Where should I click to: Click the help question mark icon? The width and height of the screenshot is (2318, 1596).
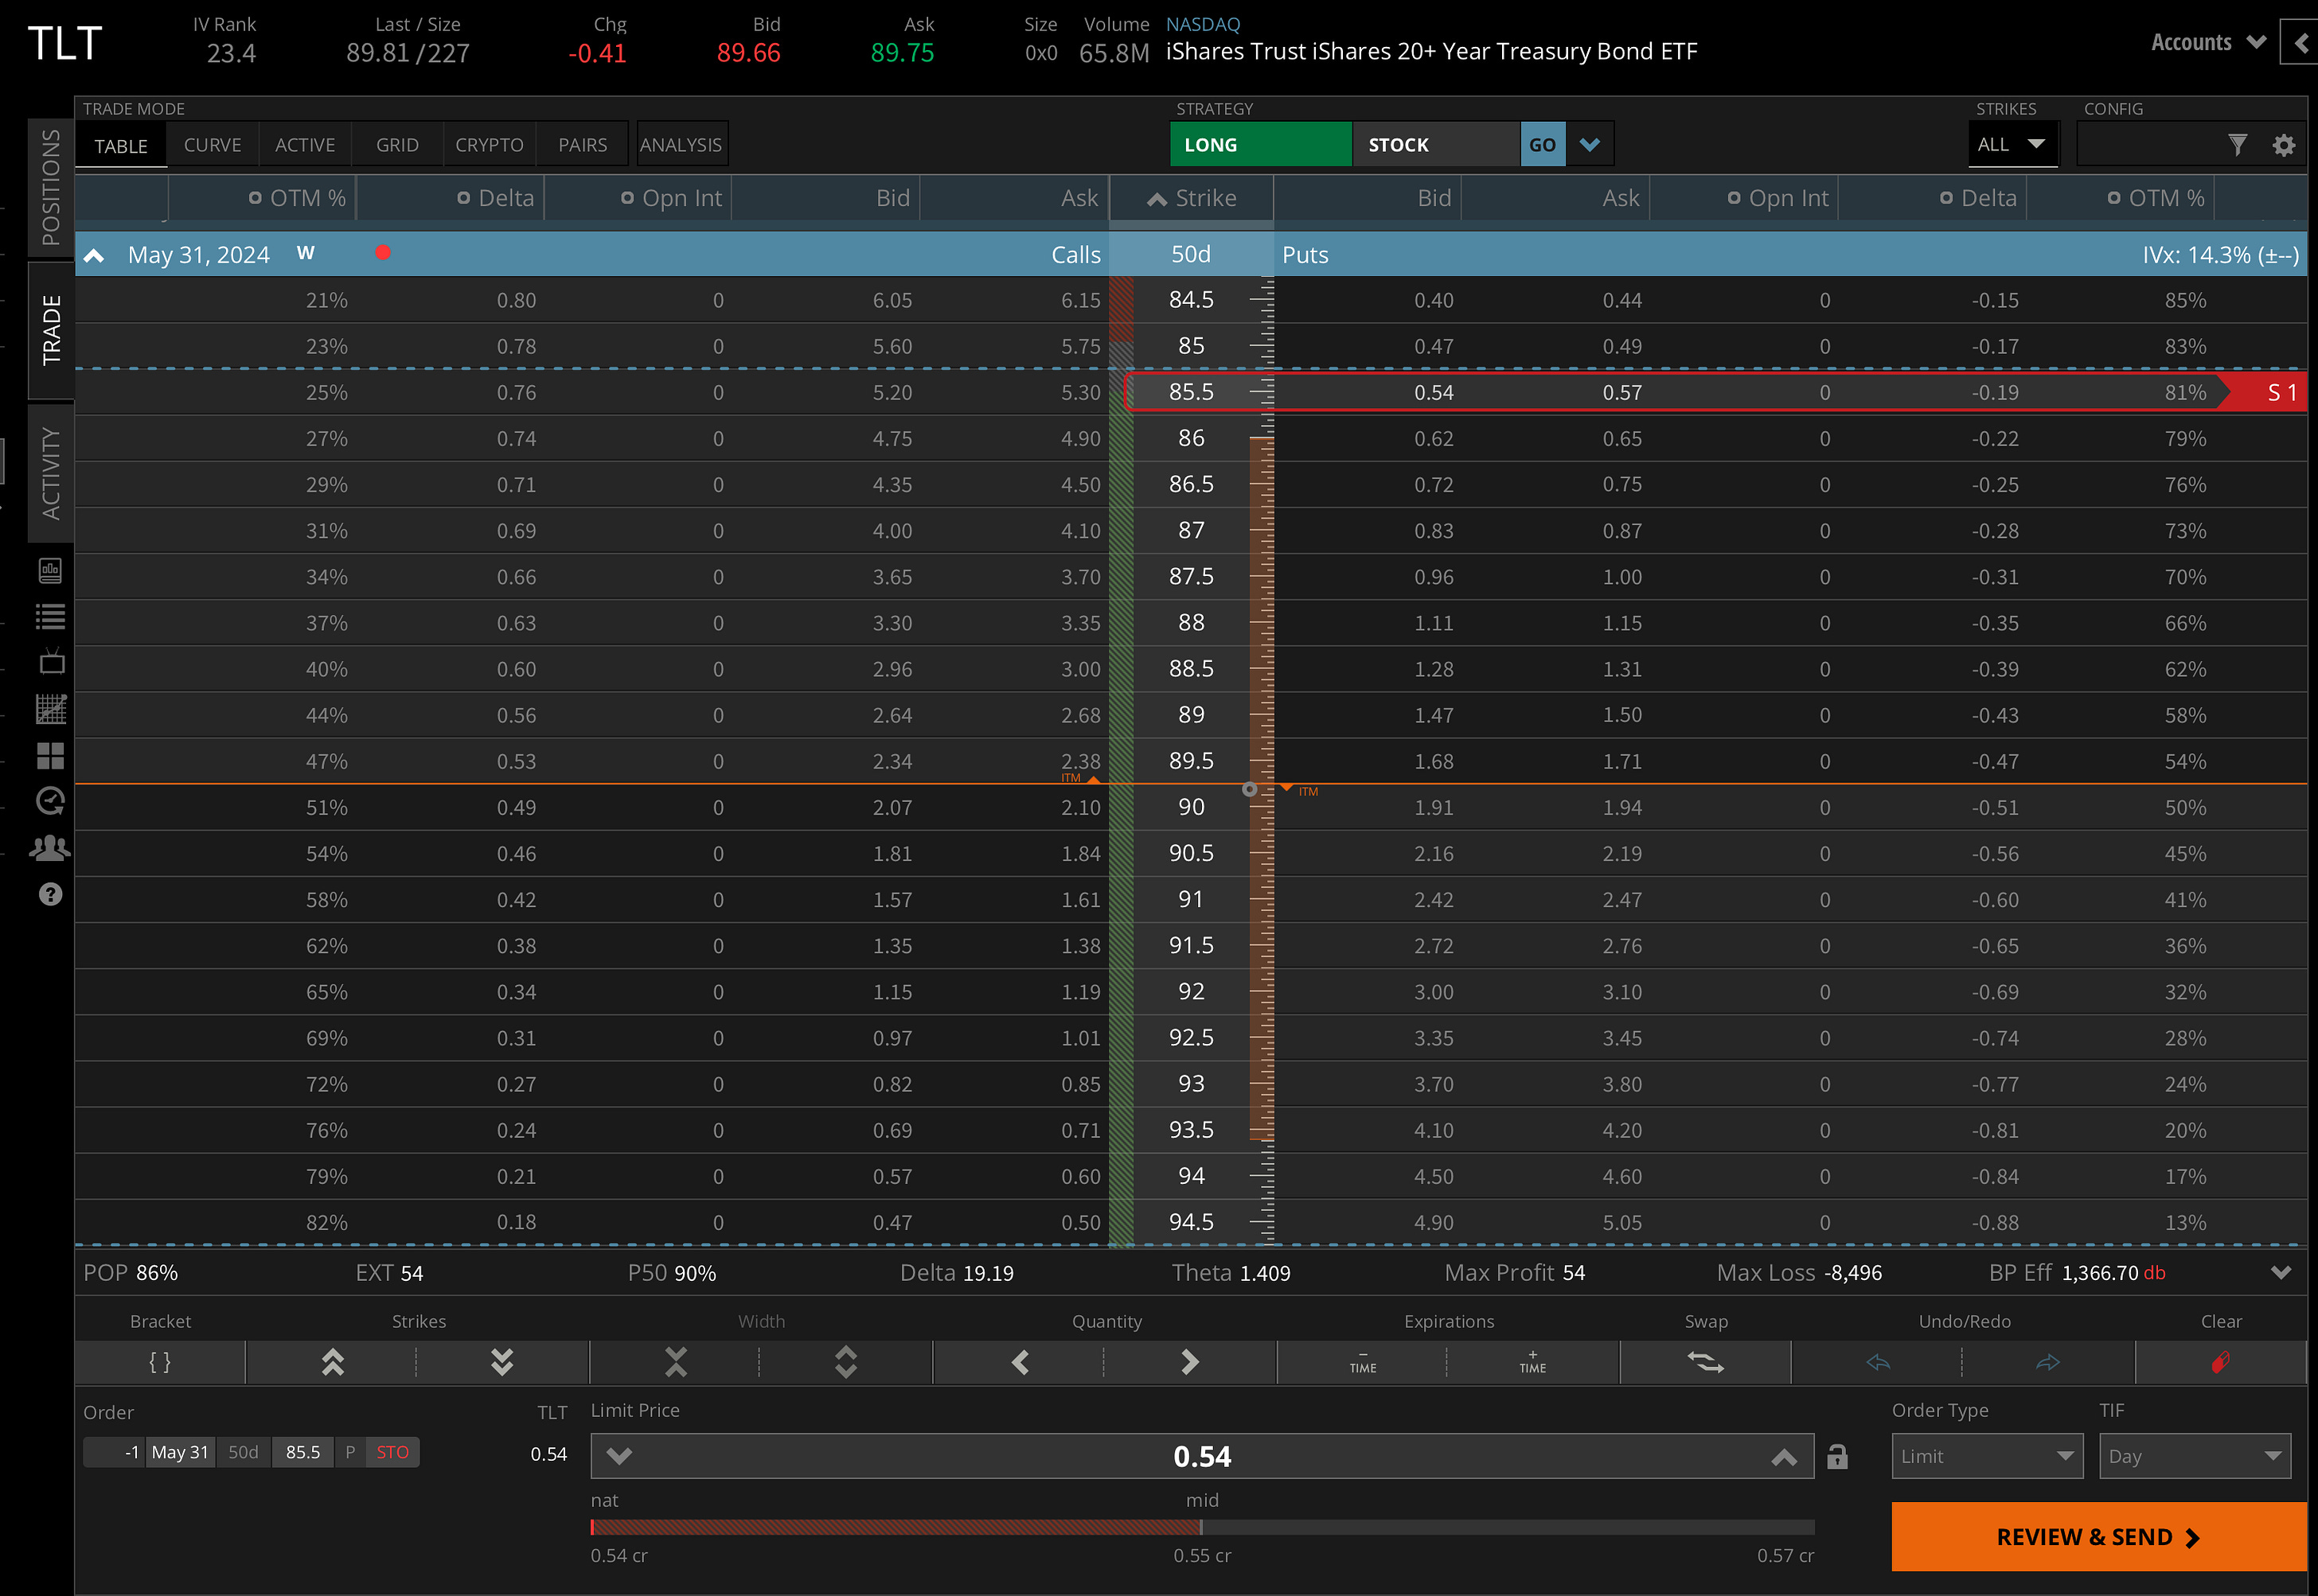click(50, 895)
